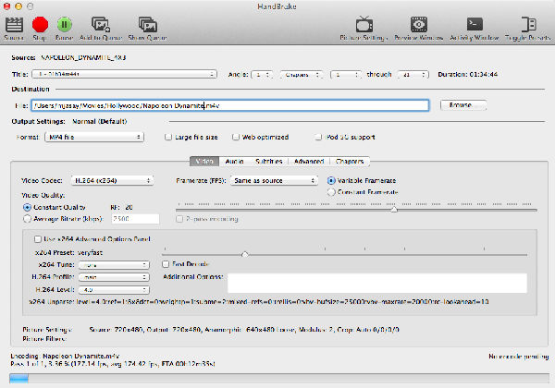Image resolution: width=555 pixels, height=388 pixels.
Task: Enable the Large file size checkbox
Action: pos(167,137)
